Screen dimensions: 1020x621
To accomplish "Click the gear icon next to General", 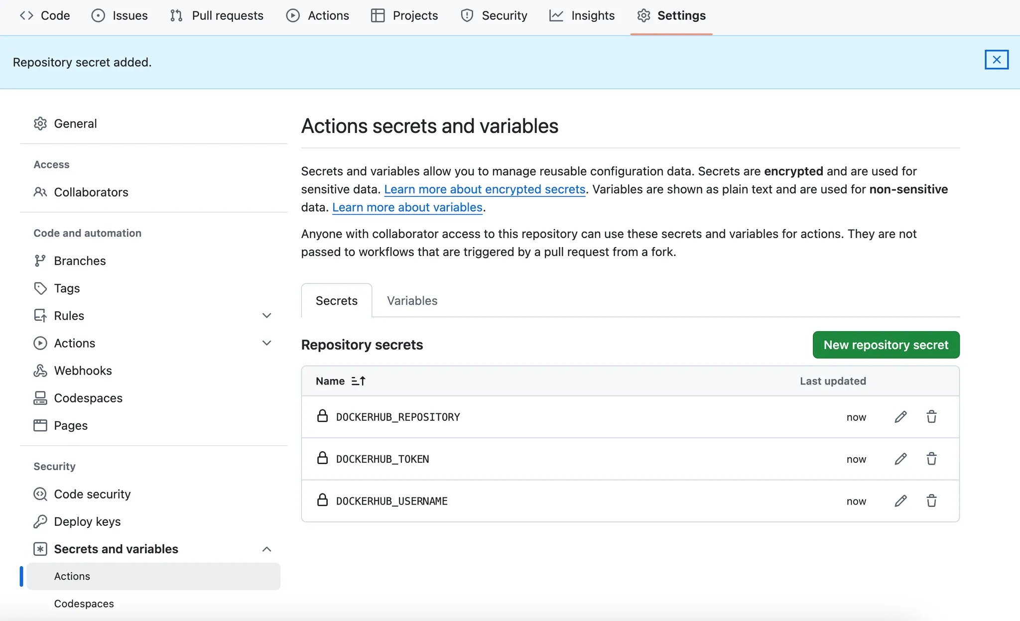I will (x=40, y=124).
